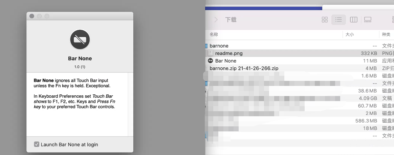Click the 332 KB size cell
394x155 pixels.
(x=369, y=53)
